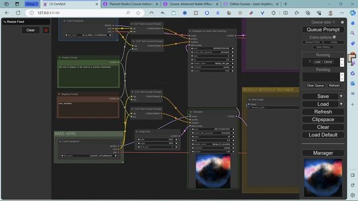Click the KSampler preview image

(213, 171)
